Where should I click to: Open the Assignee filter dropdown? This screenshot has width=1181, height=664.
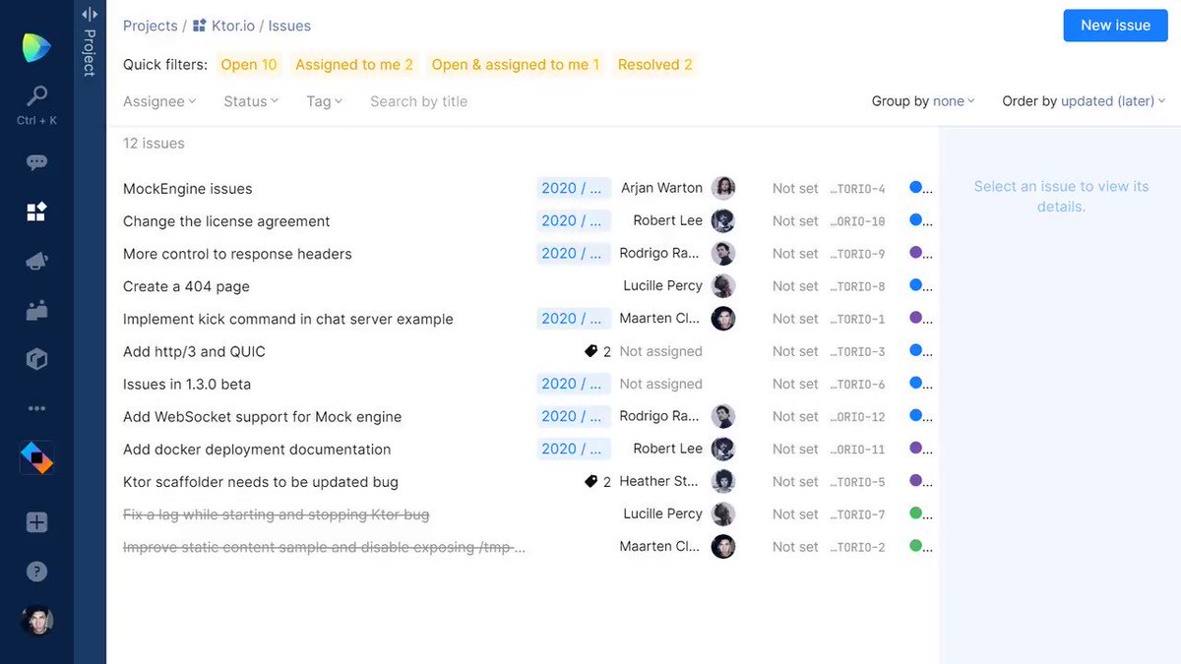158,100
